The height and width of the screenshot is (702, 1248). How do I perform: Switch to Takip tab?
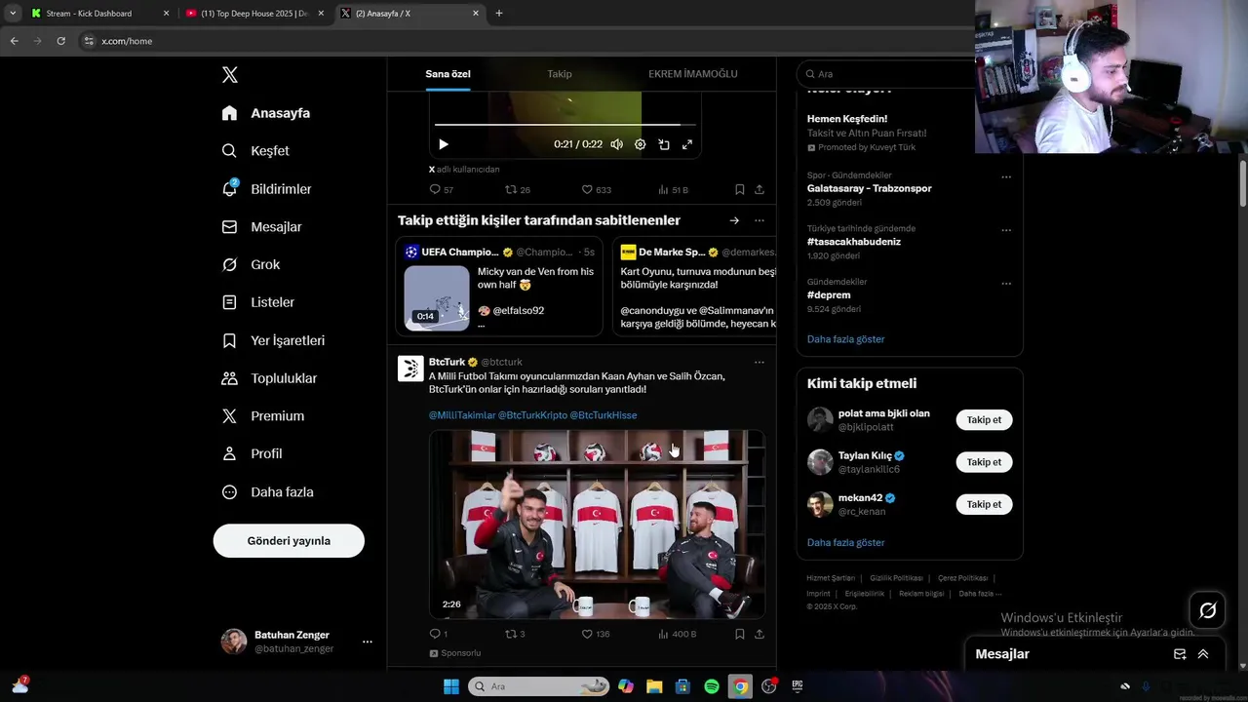pos(560,74)
